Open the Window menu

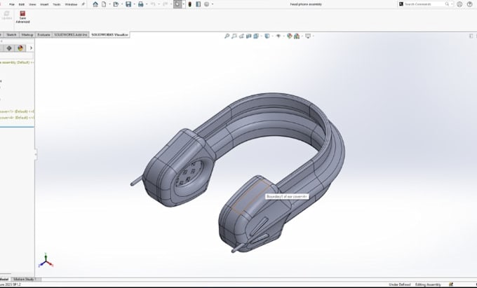[x=71, y=5]
